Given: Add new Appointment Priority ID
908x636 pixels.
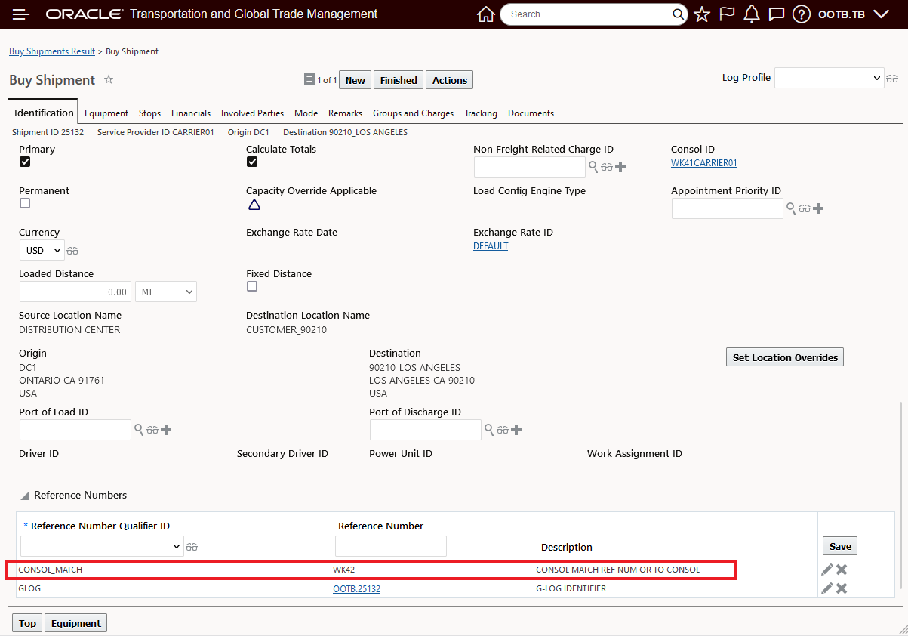Looking at the screenshot, I should pyautogui.click(x=818, y=208).
